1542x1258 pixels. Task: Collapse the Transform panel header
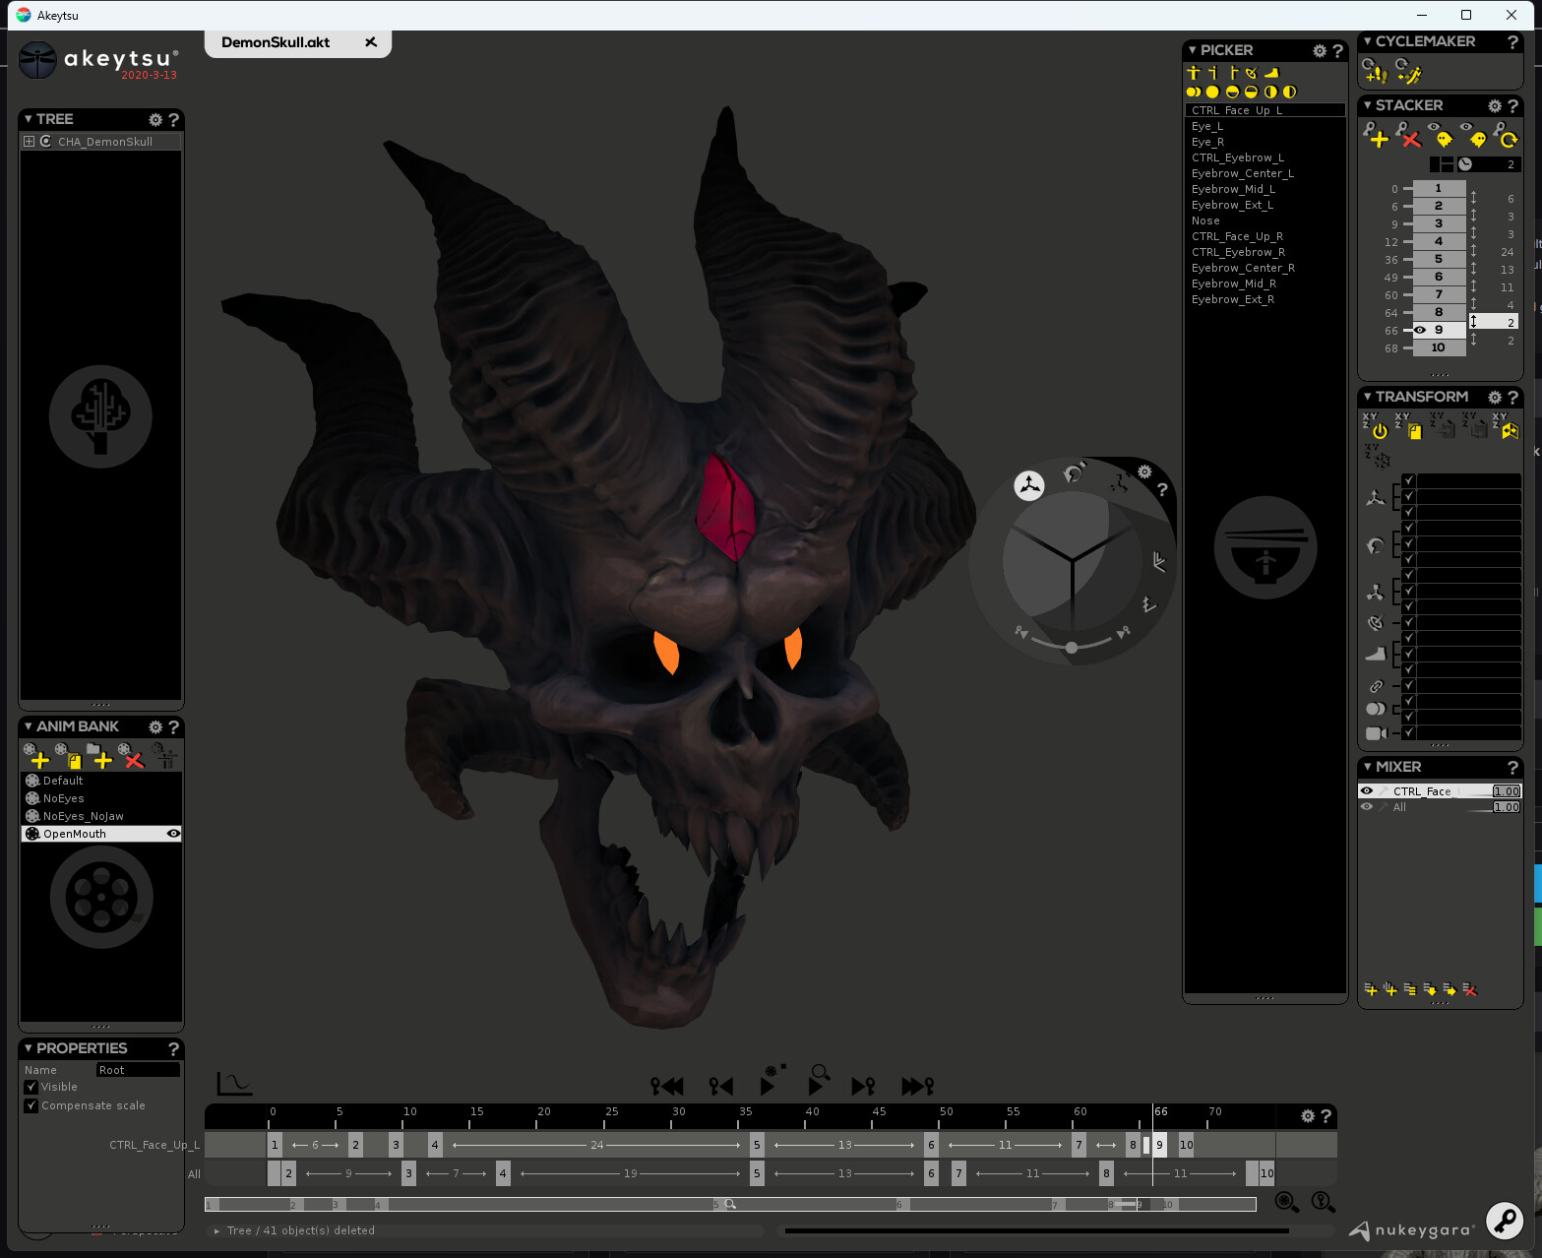coord(1367,396)
